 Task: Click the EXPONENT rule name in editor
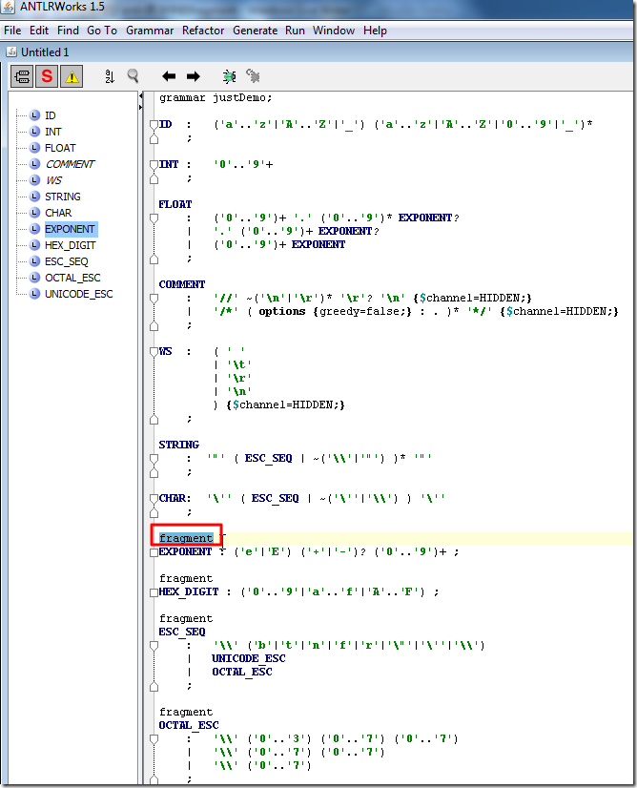point(185,551)
